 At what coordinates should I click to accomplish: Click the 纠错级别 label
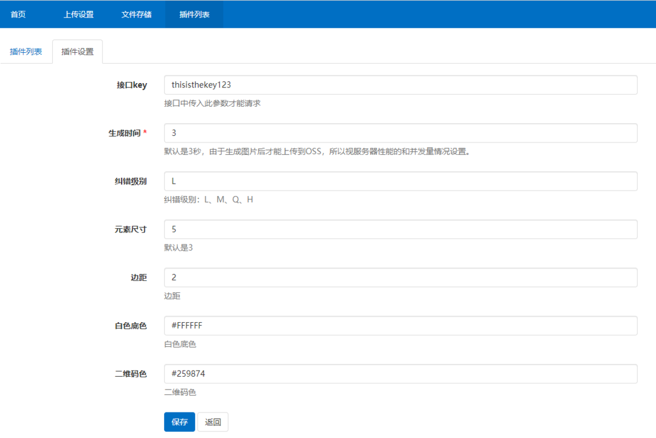tap(131, 181)
